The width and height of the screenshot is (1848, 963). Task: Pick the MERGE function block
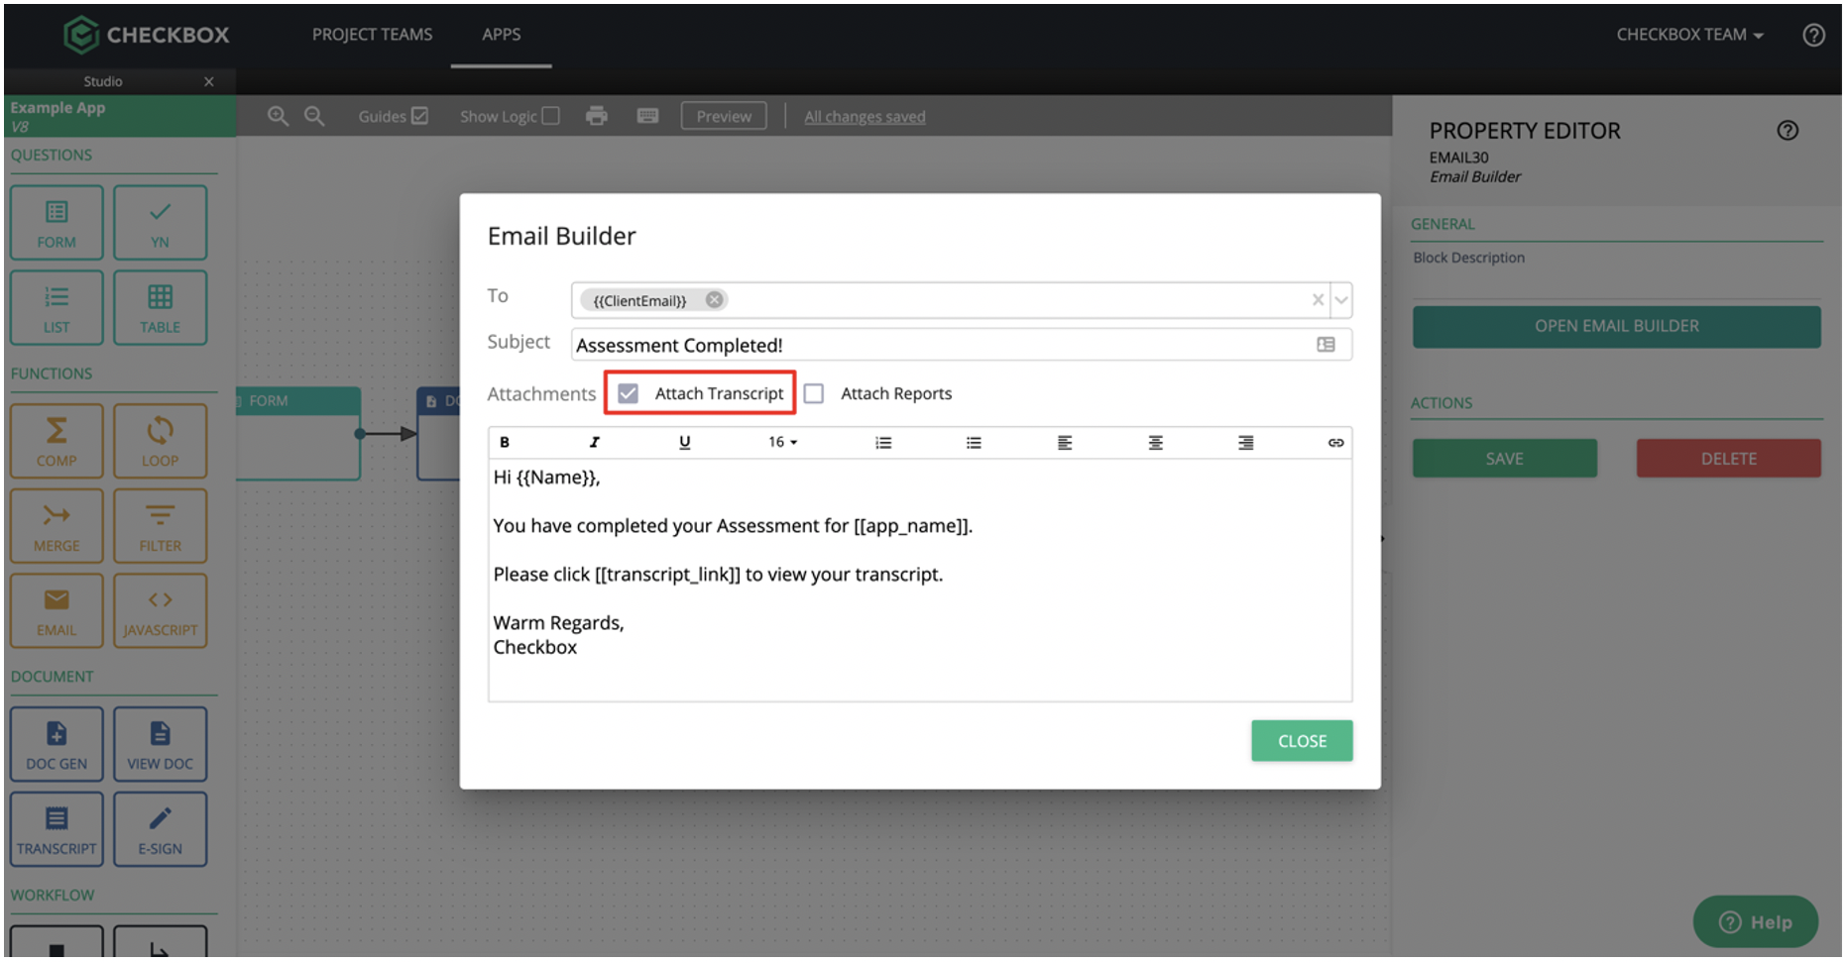[x=57, y=526]
